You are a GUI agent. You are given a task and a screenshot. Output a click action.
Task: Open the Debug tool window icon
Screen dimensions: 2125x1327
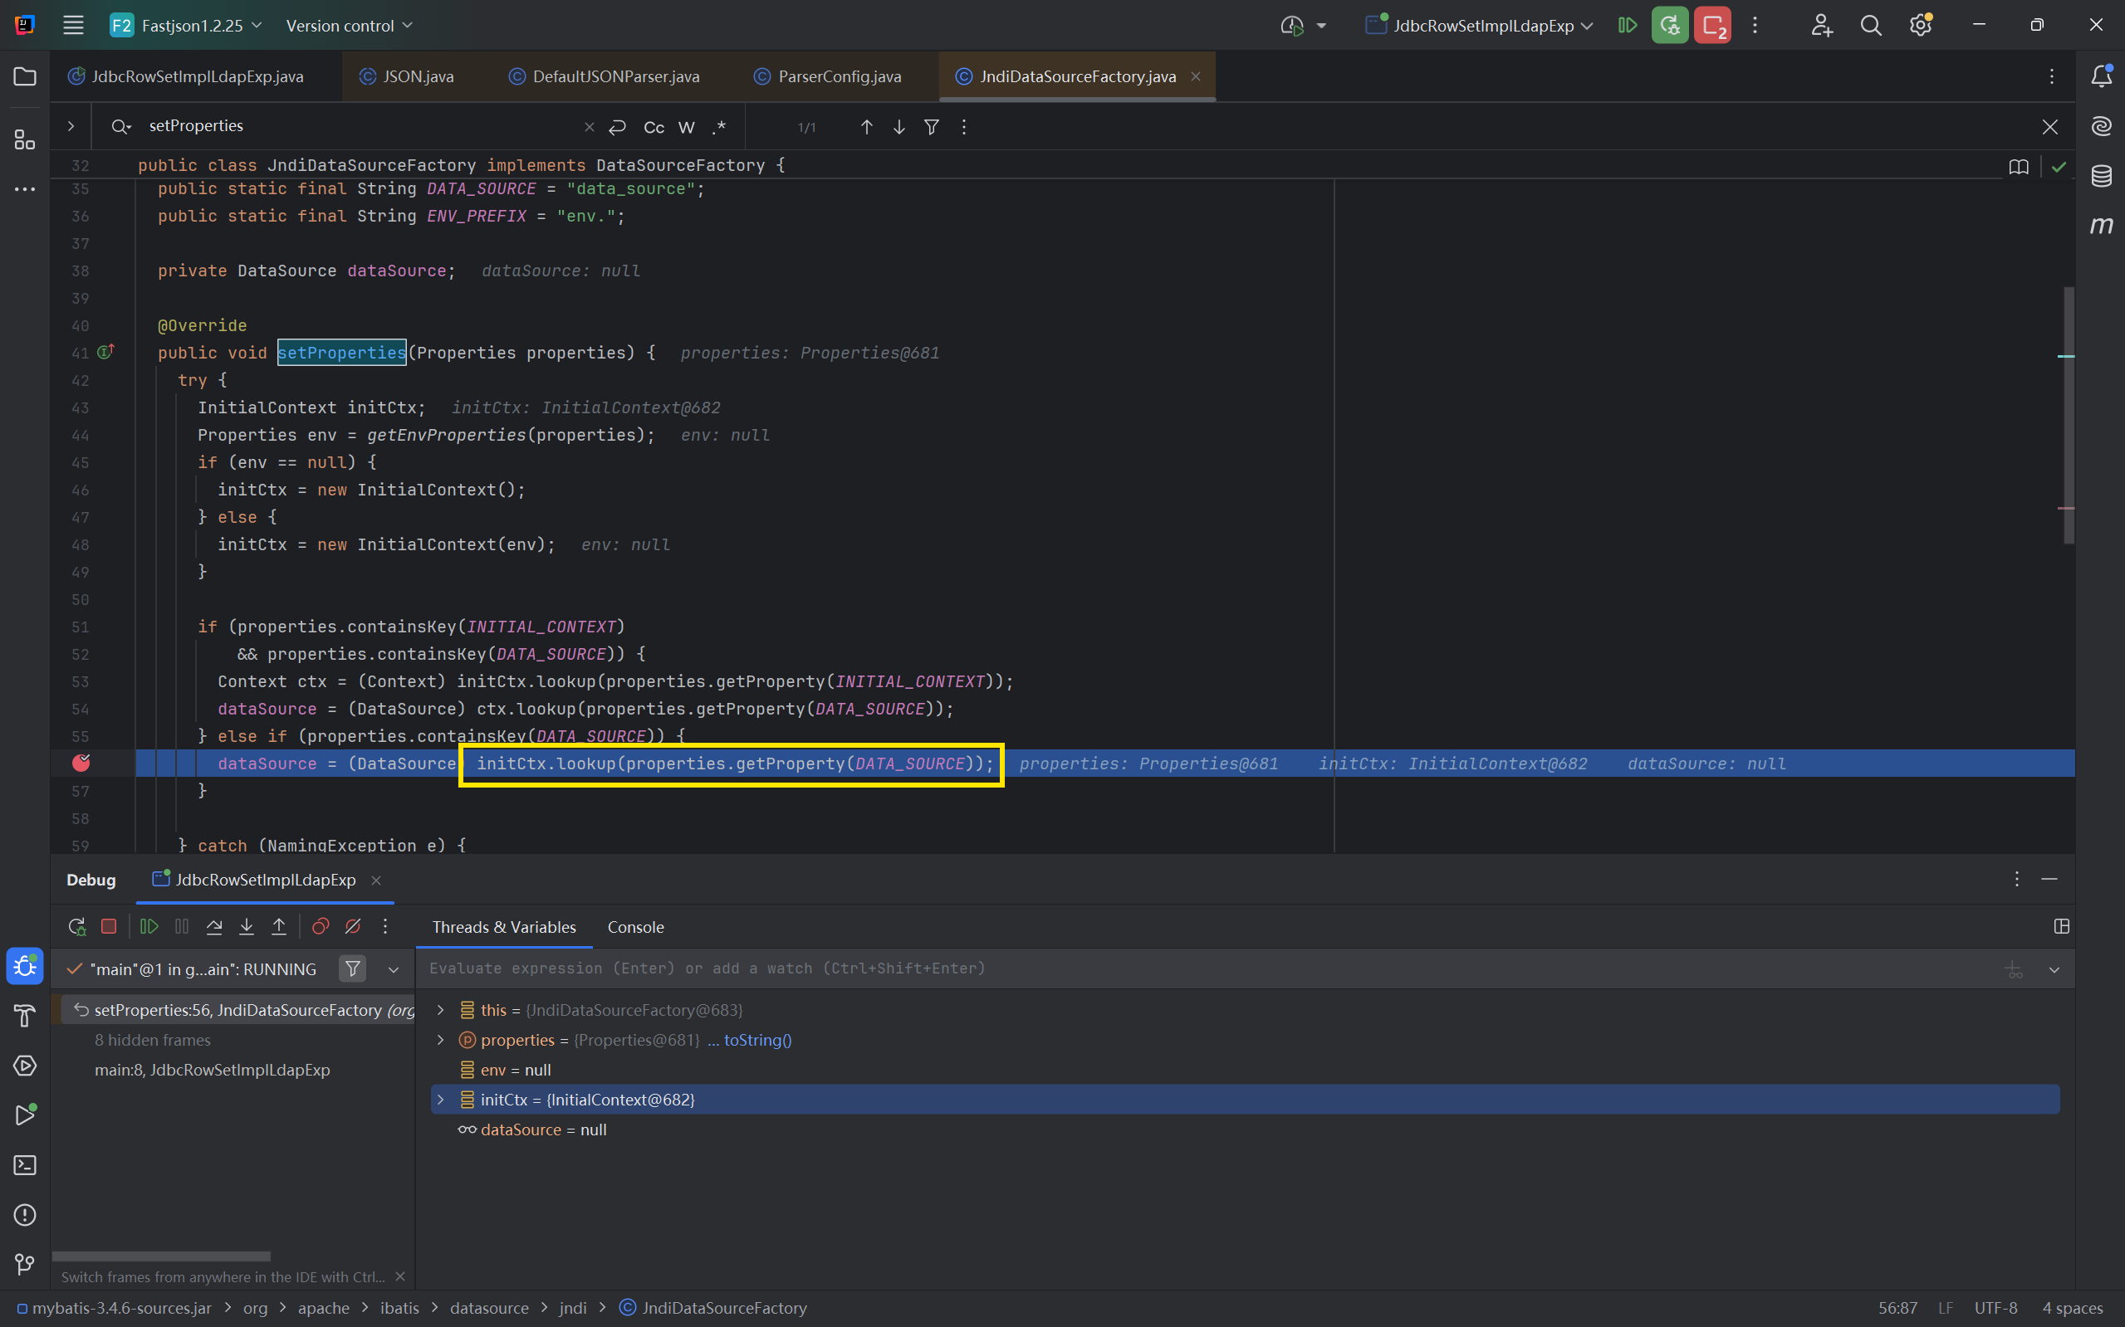25,966
